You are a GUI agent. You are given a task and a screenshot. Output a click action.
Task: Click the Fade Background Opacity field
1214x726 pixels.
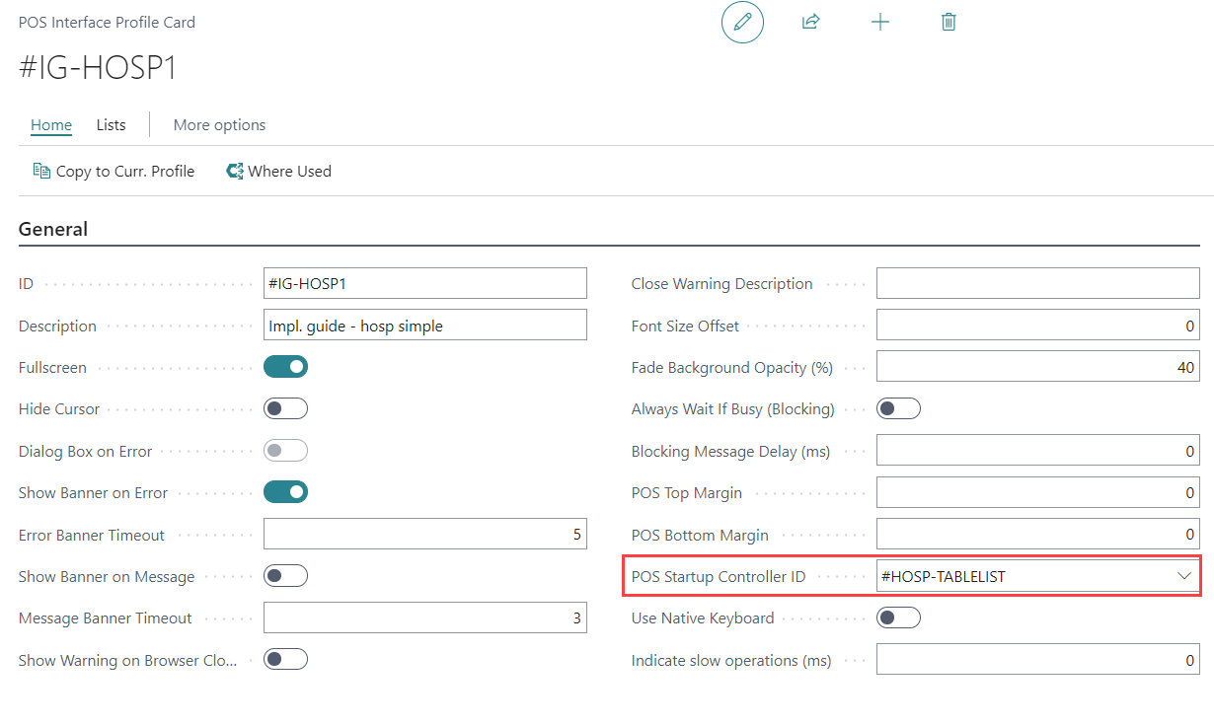(1037, 367)
